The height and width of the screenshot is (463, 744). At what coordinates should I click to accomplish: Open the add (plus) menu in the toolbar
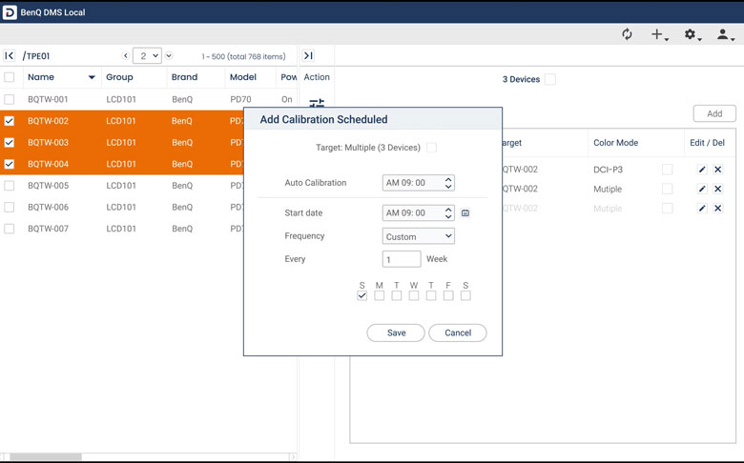pyautogui.click(x=658, y=34)
